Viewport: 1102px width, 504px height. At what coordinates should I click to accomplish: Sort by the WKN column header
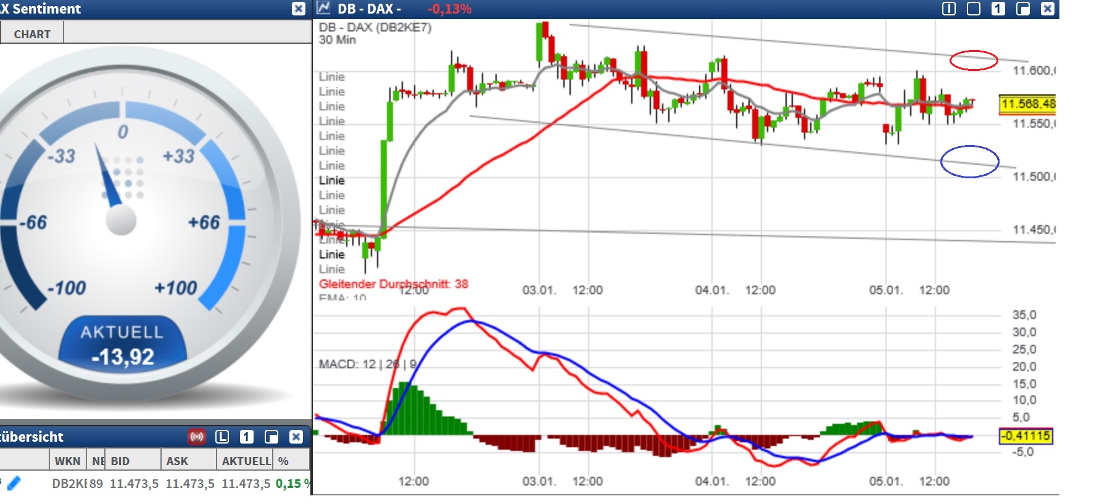pos(67,461)
